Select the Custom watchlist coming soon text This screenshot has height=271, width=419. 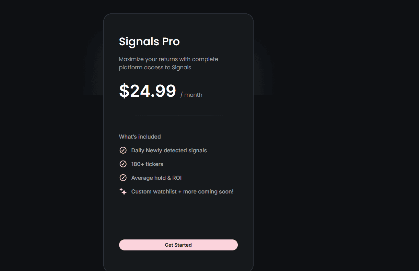click(x=182, y=191)
